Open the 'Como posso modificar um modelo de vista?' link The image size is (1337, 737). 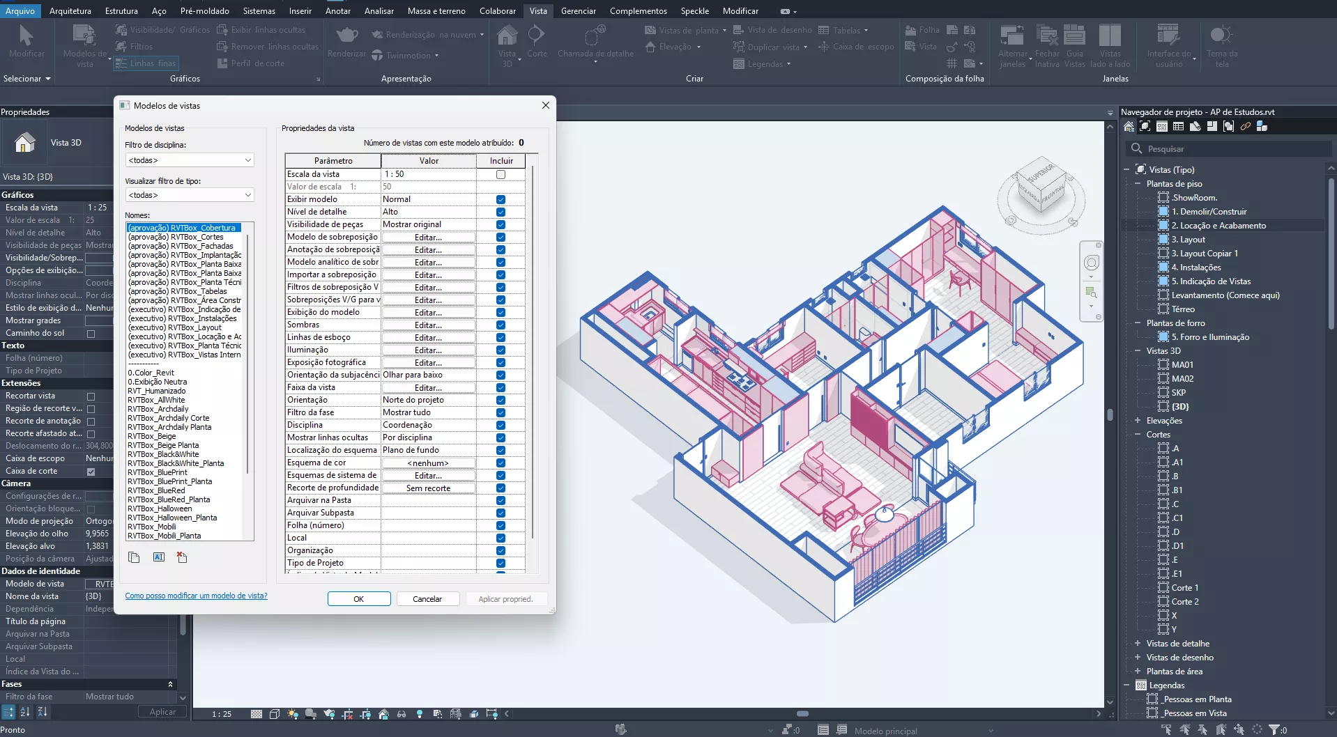coord(196,596)
